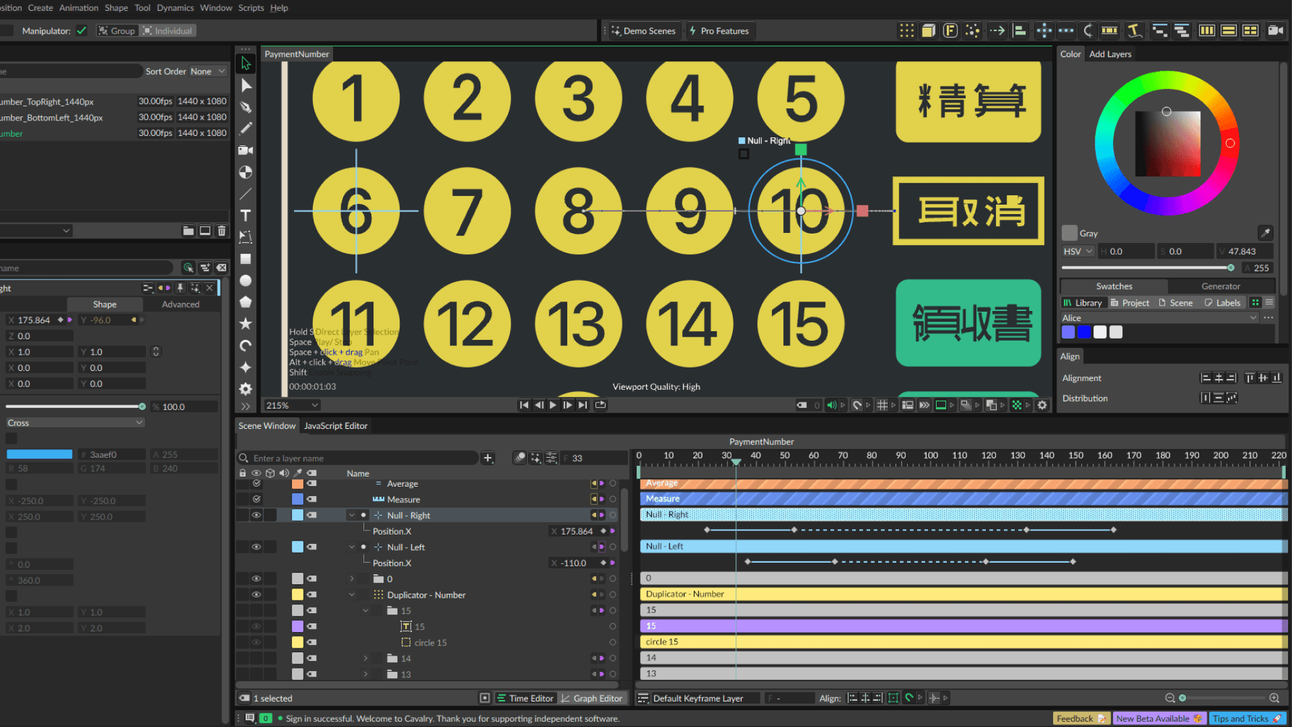Choose the Star shape tool
The height and width of the screenshot is (727, 1292).
pyautogui.click(x=246, y=324)
